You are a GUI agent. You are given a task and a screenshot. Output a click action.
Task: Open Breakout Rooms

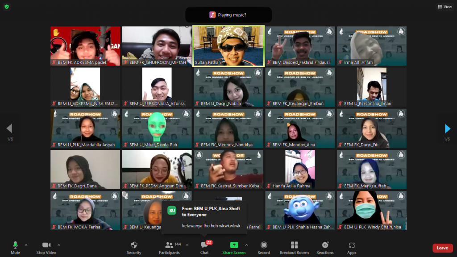[294, 245]
